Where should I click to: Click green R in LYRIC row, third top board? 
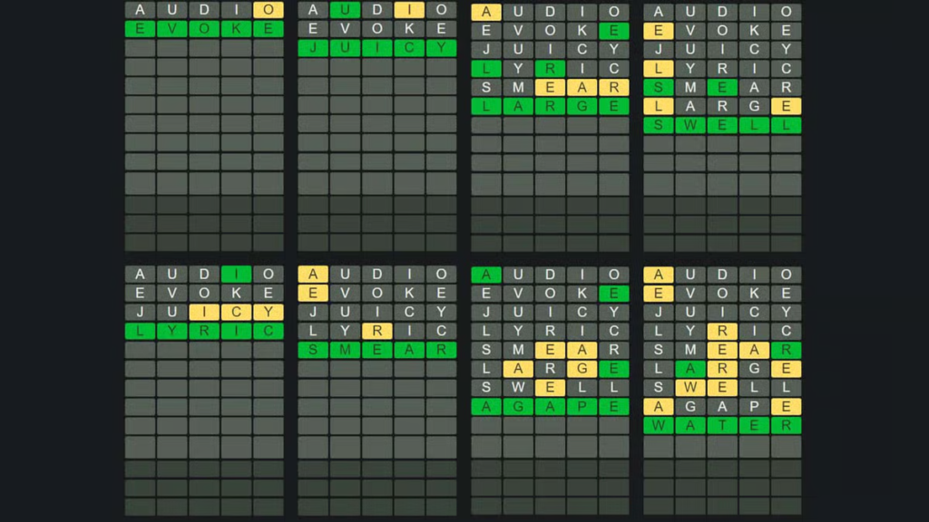[550, 68]
